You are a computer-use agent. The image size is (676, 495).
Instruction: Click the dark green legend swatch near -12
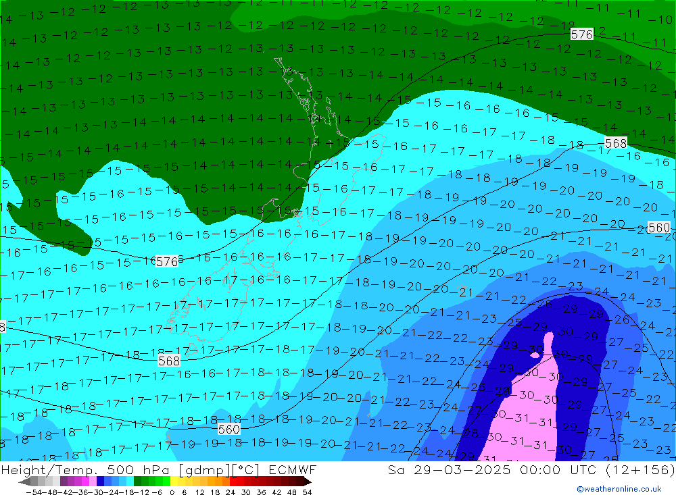137,481
